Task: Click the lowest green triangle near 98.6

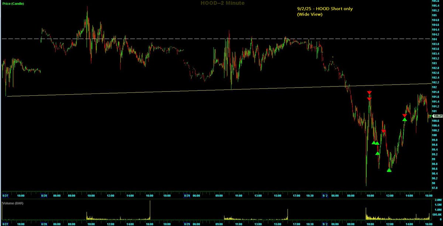Action: point(389,170)
